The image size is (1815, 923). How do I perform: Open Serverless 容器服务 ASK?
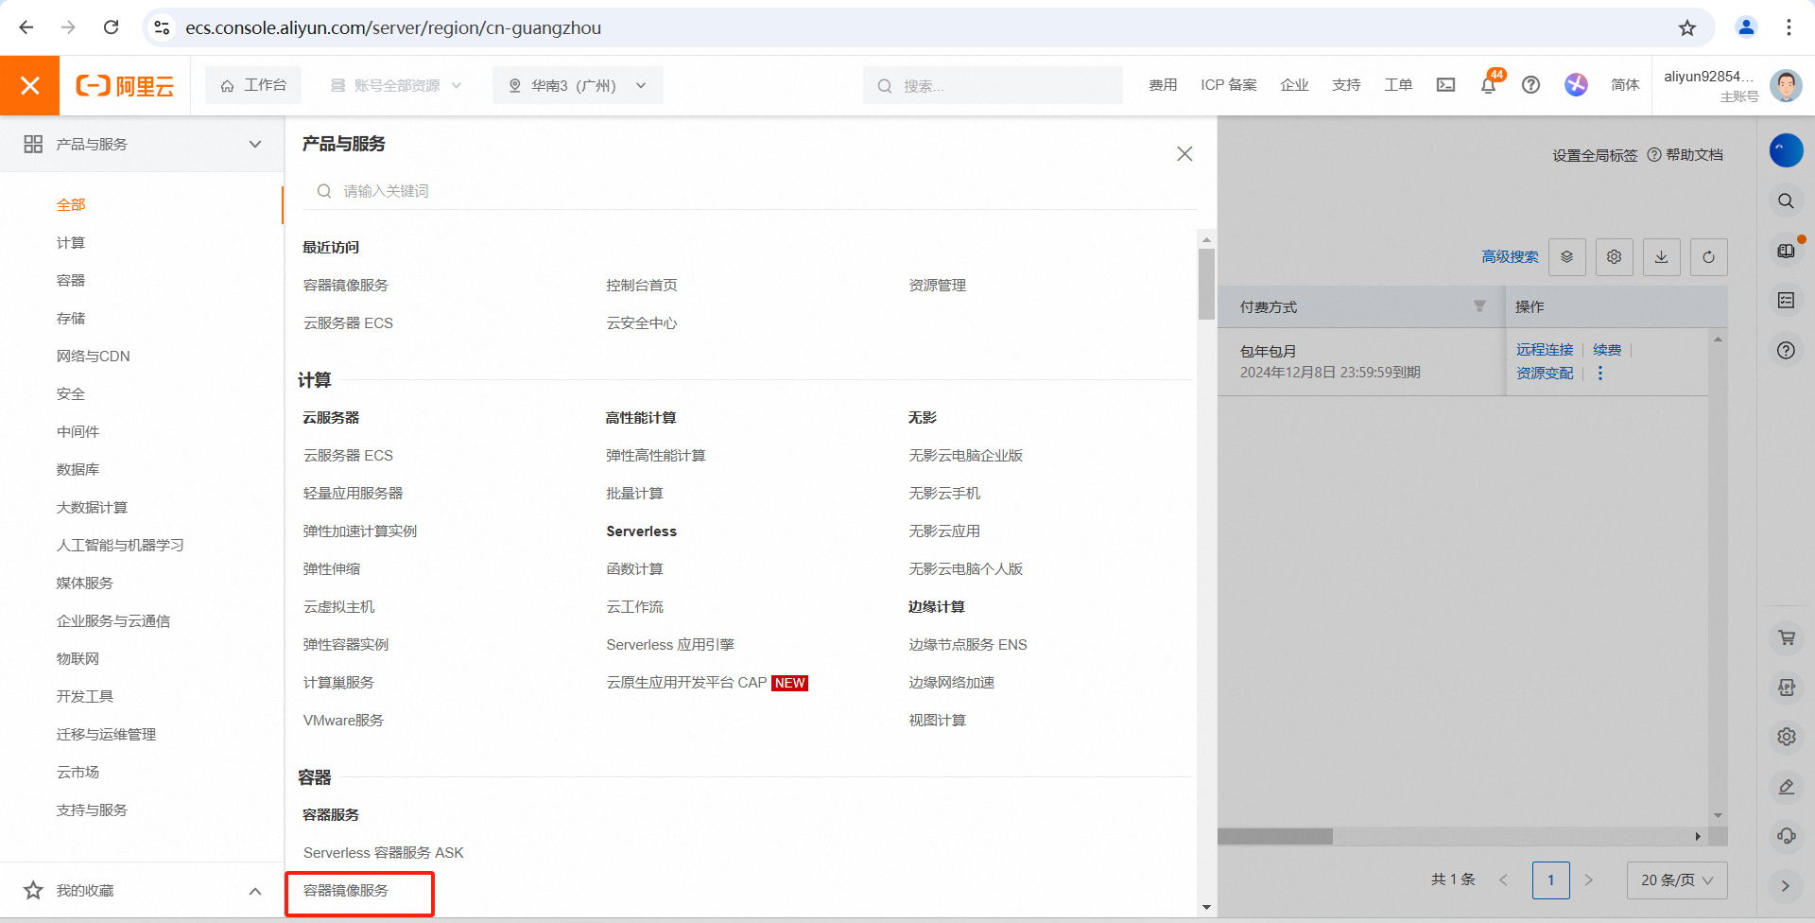click(383, 852)
